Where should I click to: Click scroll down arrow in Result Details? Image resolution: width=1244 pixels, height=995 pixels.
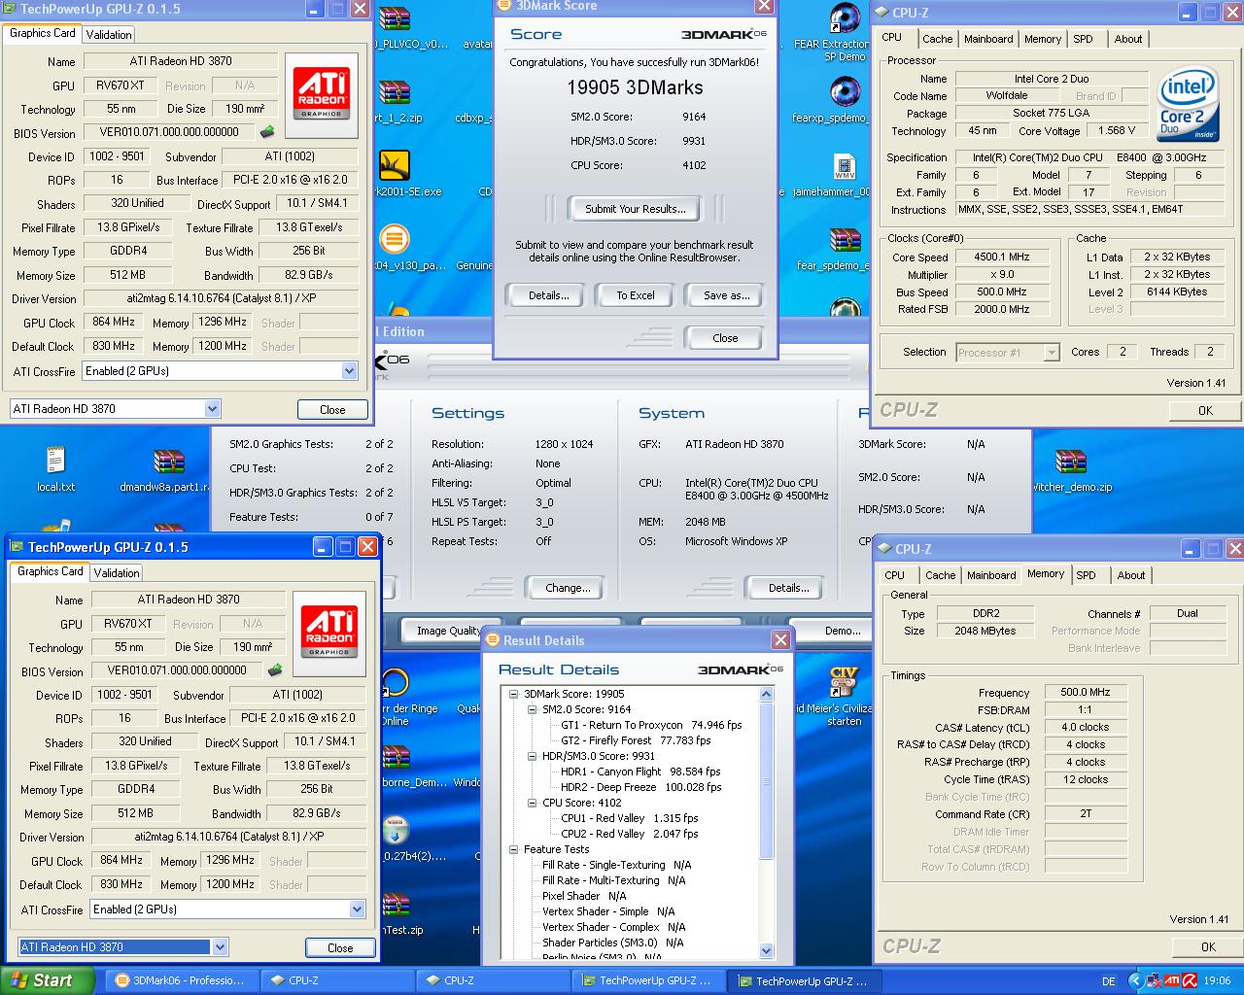[x=766, y=951]
